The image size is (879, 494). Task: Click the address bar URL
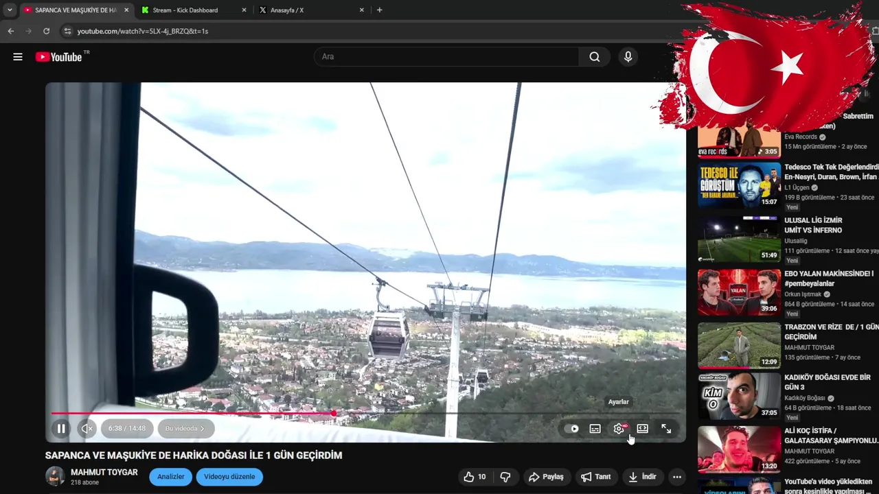tap(143, 31)
